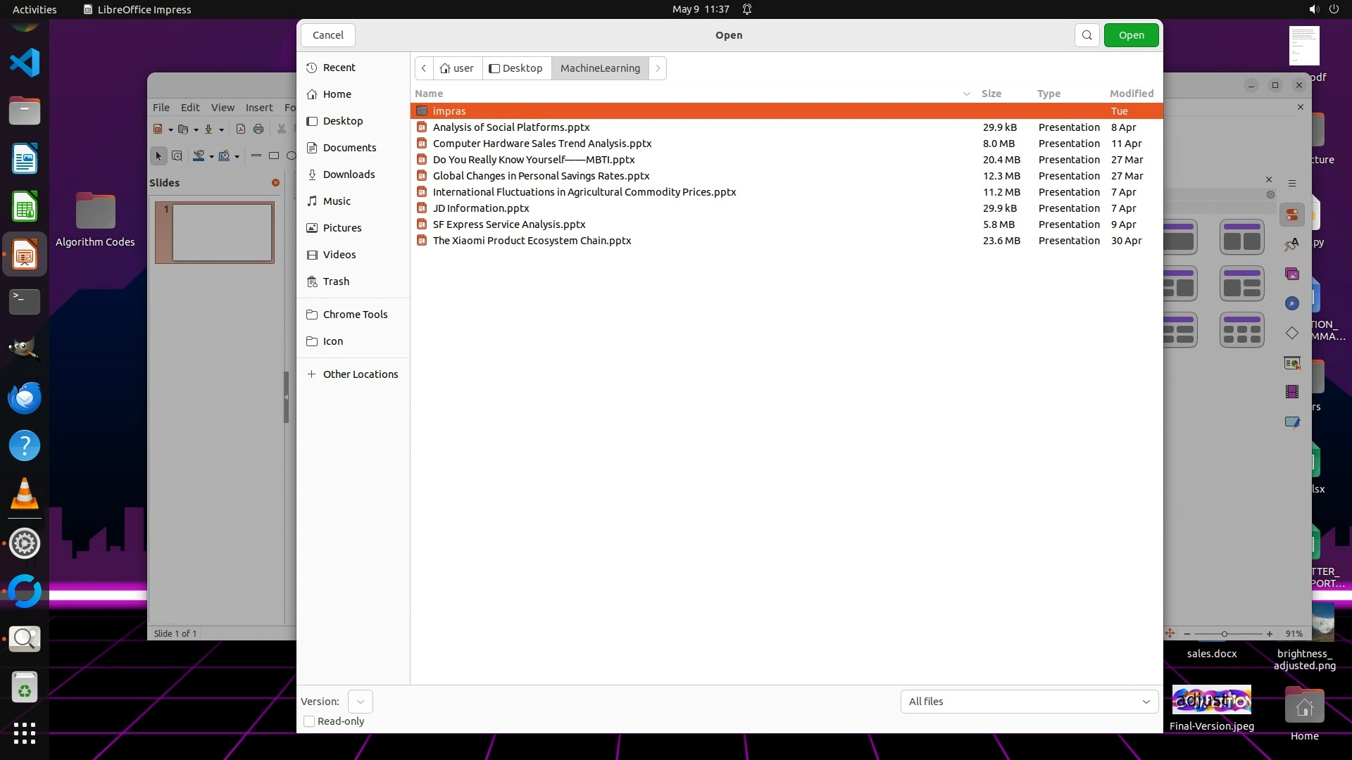The height and width of the screenshot is (760, 1352).
Task: Select the JD Information.pptx file
Action: [481, 208]
